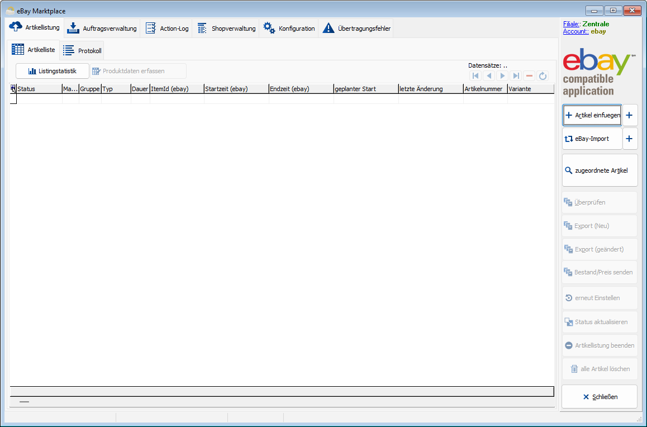Viewport: 647px width, 427px height.
Task: Click the Produktdaten erfassen button
Action: pos(138,71)
